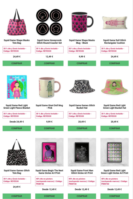
Task: Open the Red Light Green Light Fleece Blanket image
Action: tap(17, 87)
